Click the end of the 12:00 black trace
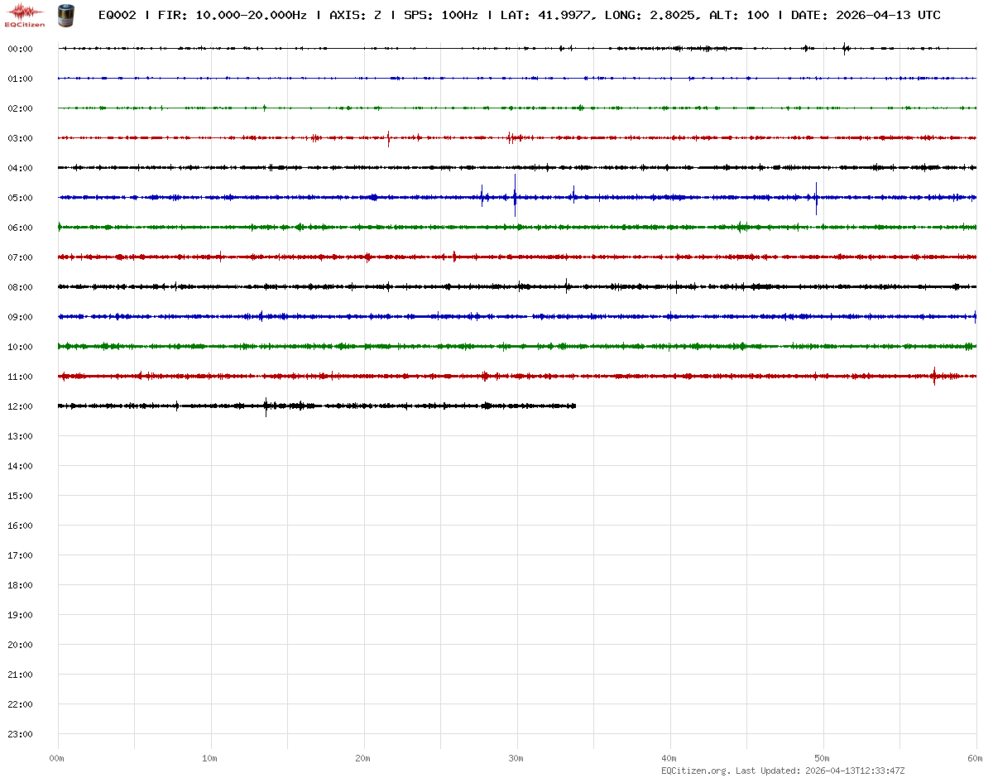This screenshot has height=778, width=993. pos(574,406)
